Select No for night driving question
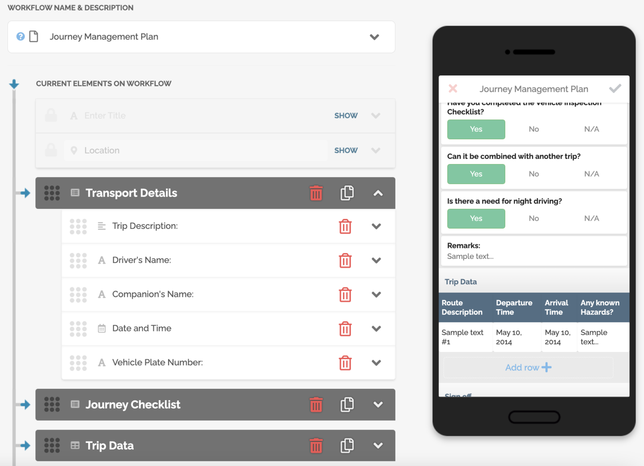The image size is (644, 466). point(534,219)
